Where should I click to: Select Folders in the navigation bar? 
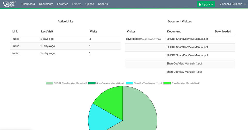tap(77, 4)
